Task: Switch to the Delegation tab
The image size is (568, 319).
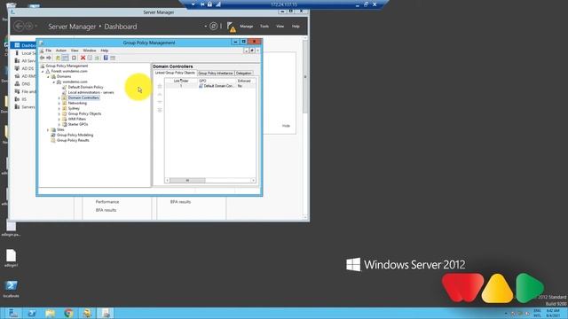Action: 244,73
